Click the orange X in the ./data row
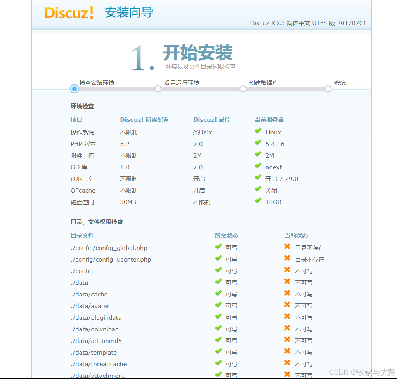397x379 pixels. (287, 281)
